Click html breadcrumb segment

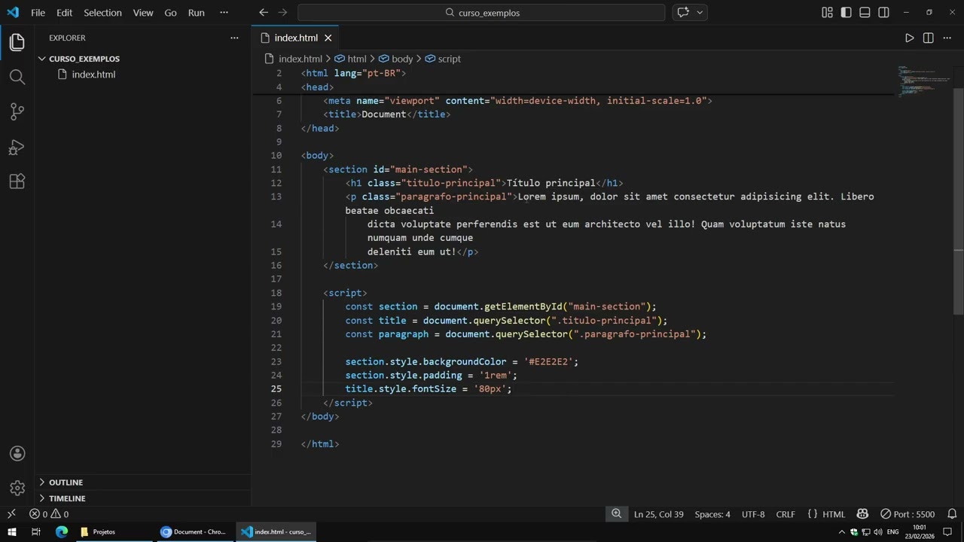(x=350, y=59)
